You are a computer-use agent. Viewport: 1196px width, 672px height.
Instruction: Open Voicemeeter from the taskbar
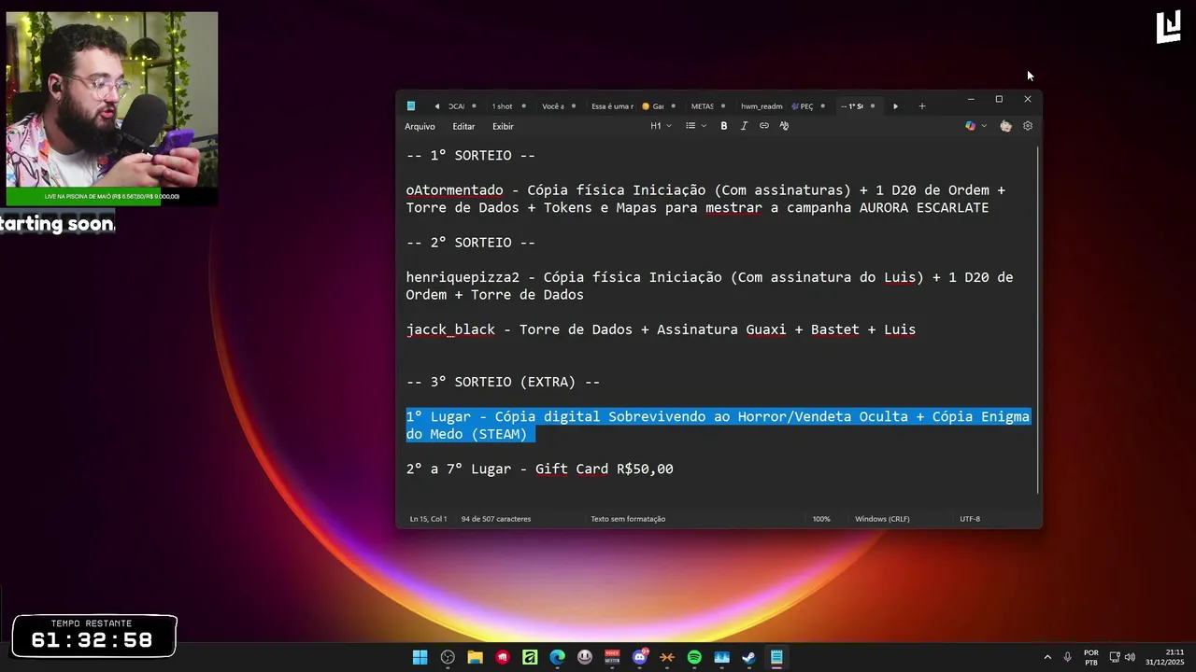(612, 657)
